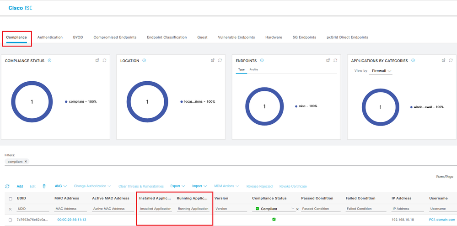
Task: Open the 5G Endpoints tab
Action: (x=304, y=37)
